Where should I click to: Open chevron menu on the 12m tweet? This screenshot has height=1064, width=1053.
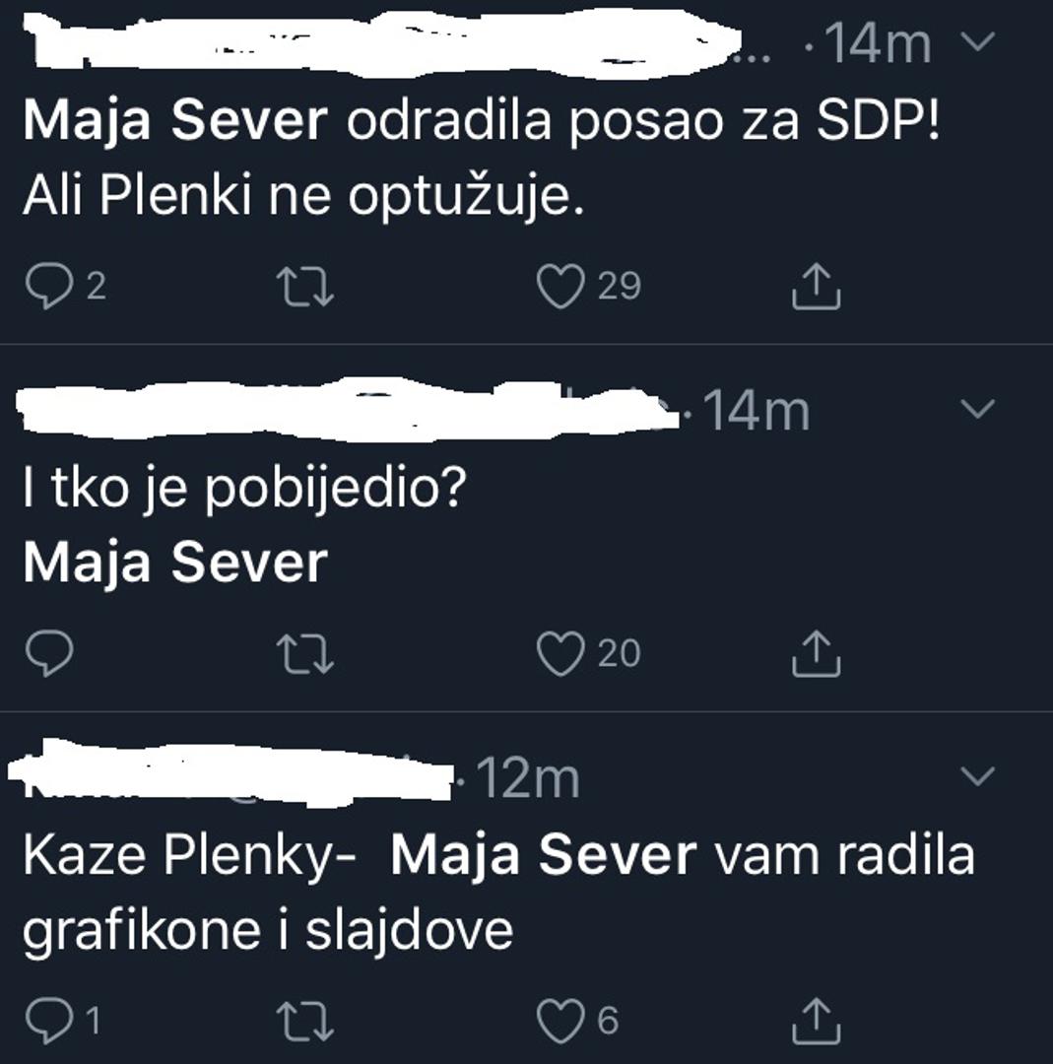pos(977,776)
